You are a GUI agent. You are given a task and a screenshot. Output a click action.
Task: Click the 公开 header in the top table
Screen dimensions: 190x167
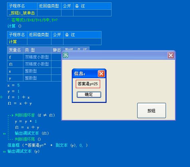(67, 6)
